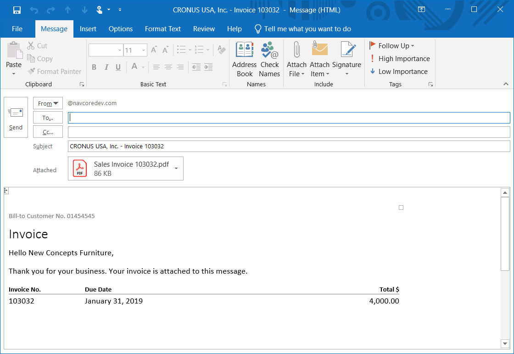The image size is (514, 354).
Task: Open the Format Text tab
Action: click(x=163, y=29)
